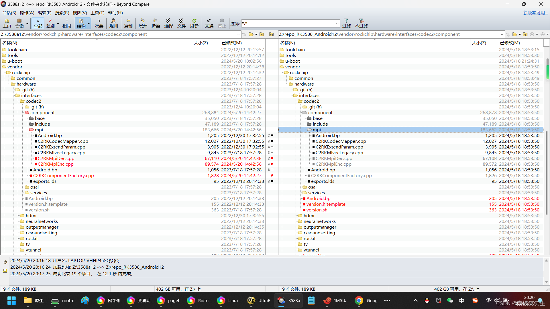
Task: Collapse the left mpi folder
Action: point(32,130)
